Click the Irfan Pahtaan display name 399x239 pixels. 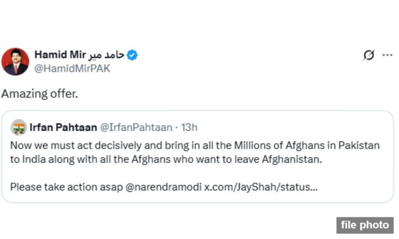[x=62, y=128]
